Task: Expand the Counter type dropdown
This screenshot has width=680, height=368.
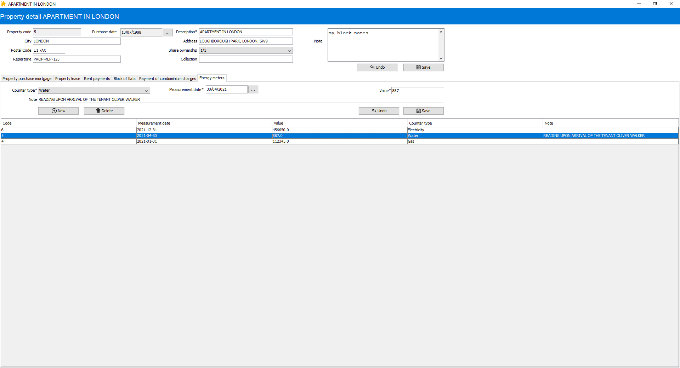Action: 146,91
